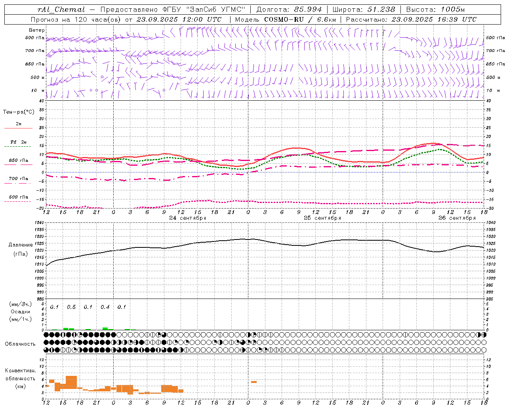This screenshot has height=406, width=507.
Task: Click the Td 2м dew point legend label
Action: coord(19,142)
